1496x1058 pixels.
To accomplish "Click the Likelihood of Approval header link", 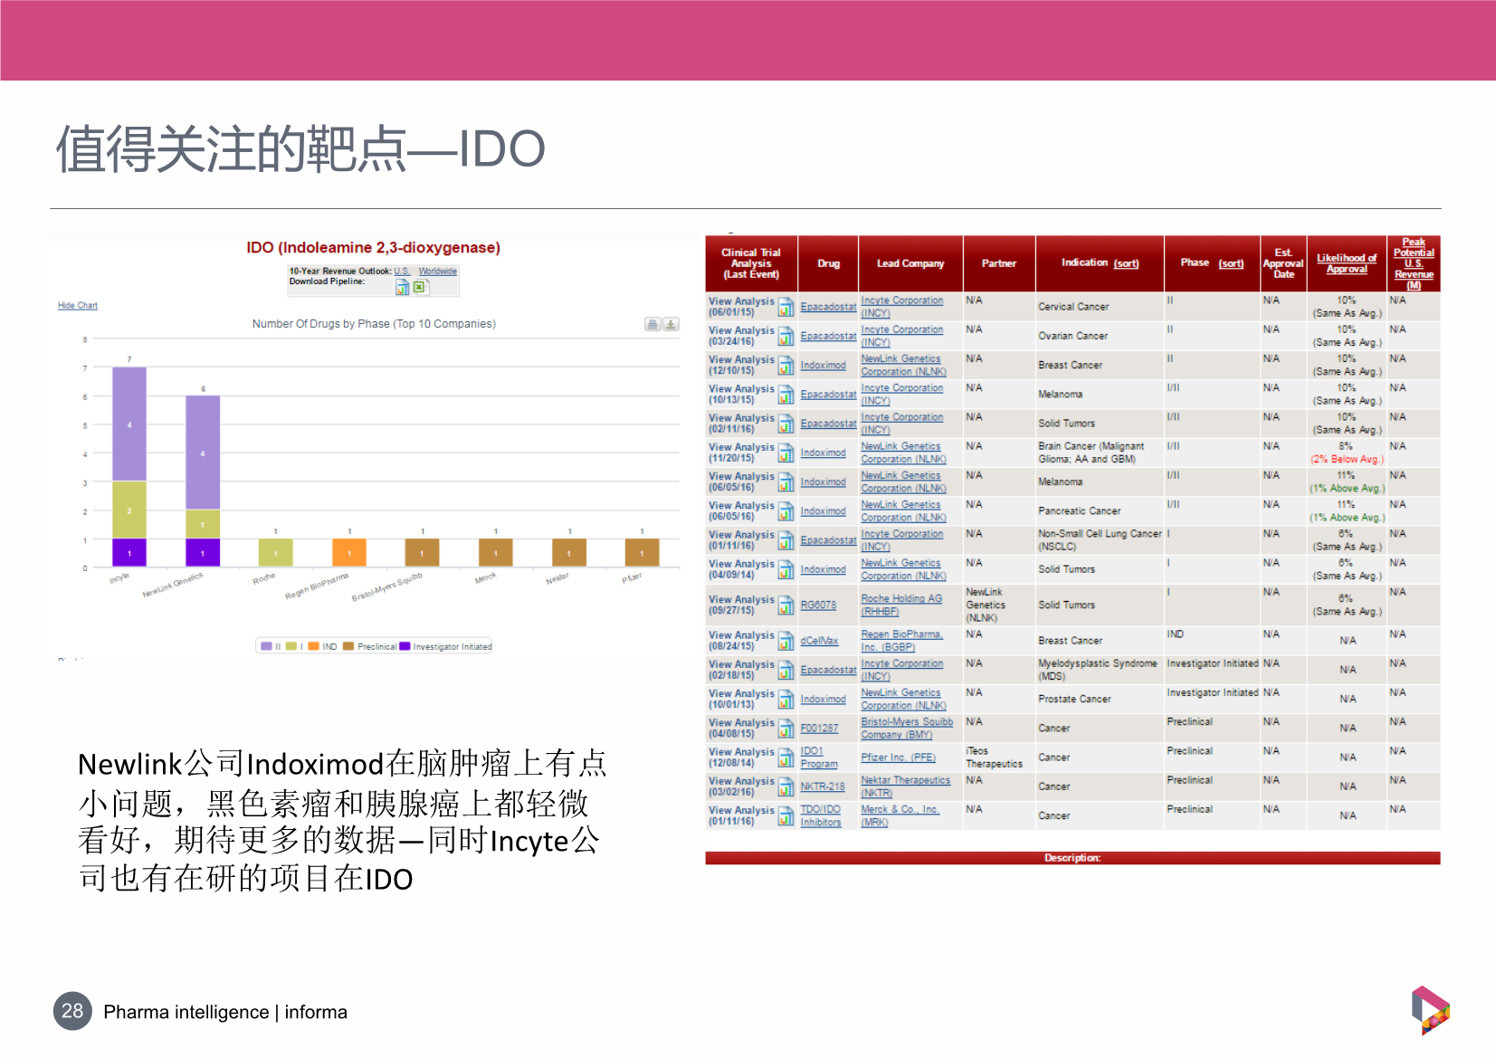I will 1347,263.
